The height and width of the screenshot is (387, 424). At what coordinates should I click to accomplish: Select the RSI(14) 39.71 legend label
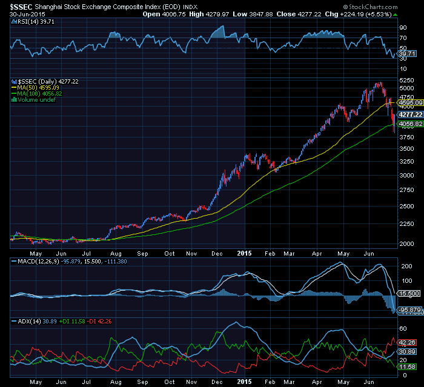click(36, 22)
